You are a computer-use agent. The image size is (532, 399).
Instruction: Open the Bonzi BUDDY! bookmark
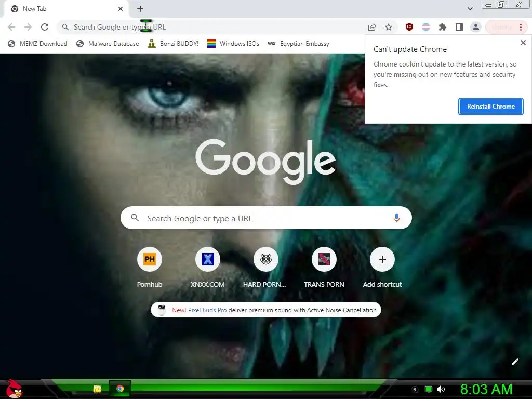[x=174, y=44]
